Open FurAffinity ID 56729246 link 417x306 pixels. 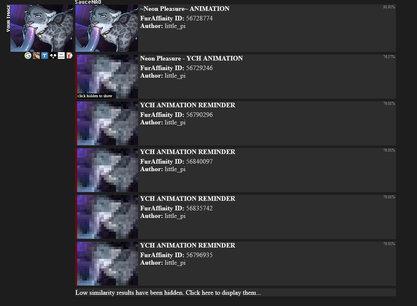(199, 68)
